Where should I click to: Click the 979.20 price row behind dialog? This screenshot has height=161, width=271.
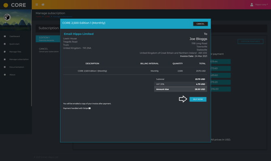[221, 82]
